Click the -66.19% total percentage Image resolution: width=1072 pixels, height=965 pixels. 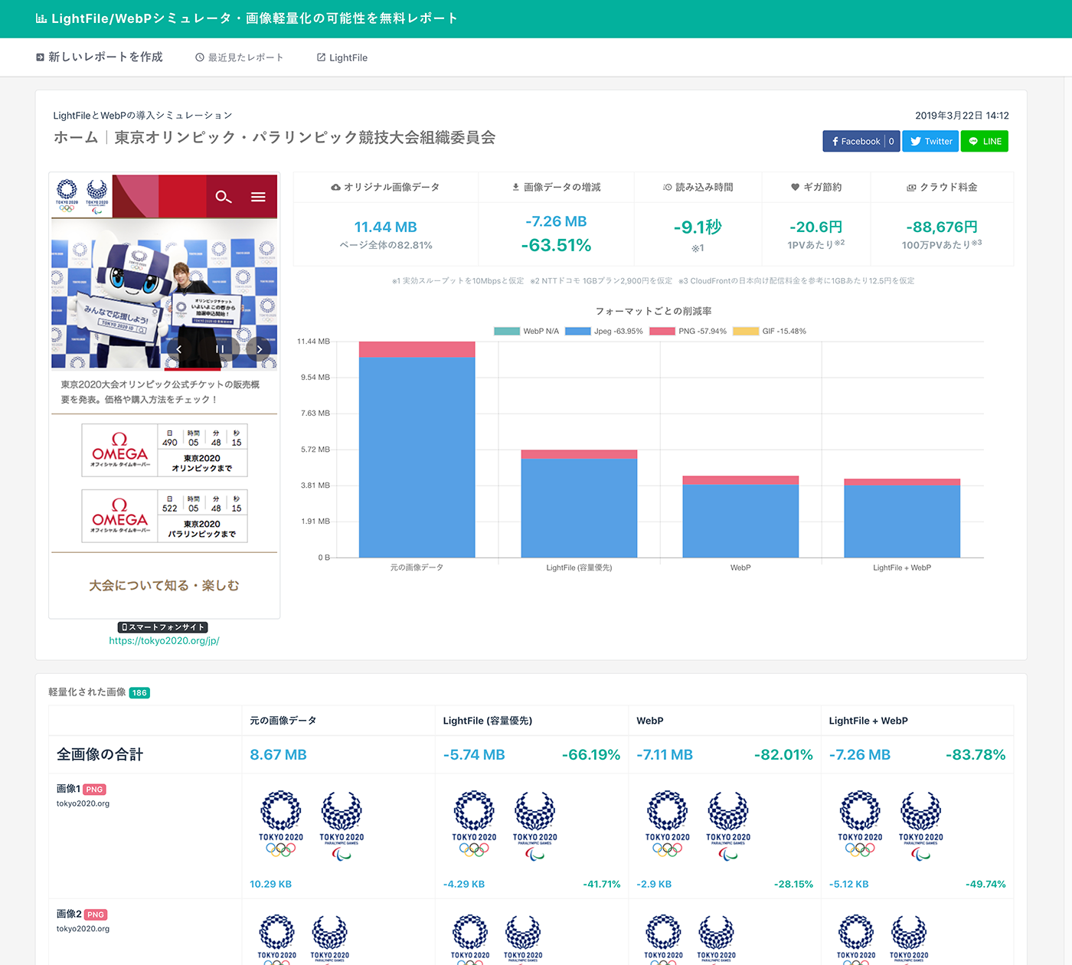[591, 755]
